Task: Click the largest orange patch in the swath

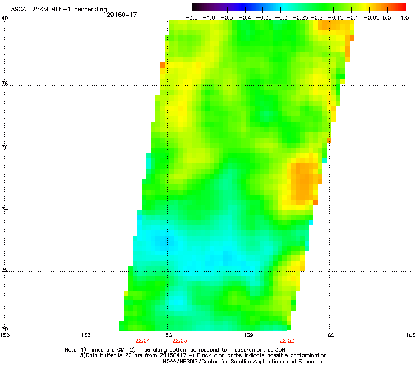Action: (305, 181)
